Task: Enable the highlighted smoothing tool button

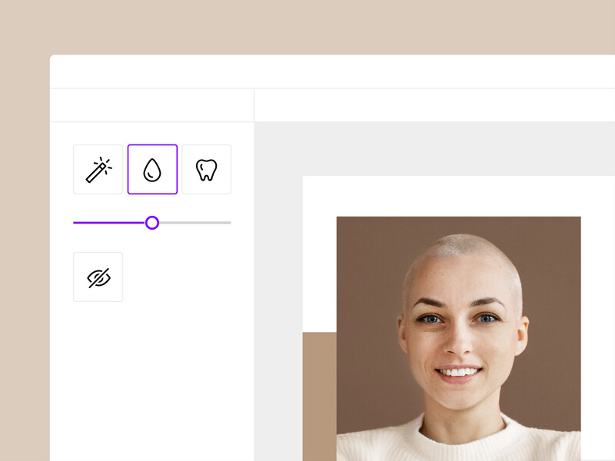Action: [152, 169]
